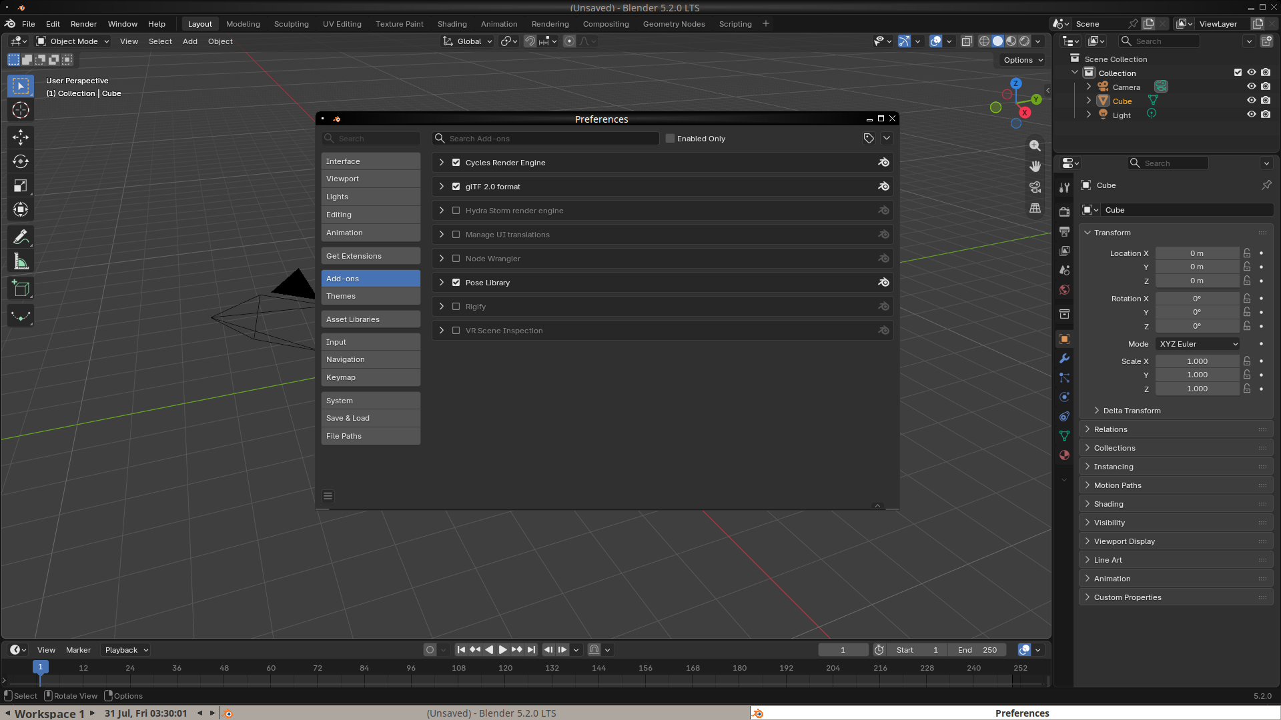Click the add-on tags filter icon
Viewport: 1281px width, 720px height.
(x=868, y=139)
